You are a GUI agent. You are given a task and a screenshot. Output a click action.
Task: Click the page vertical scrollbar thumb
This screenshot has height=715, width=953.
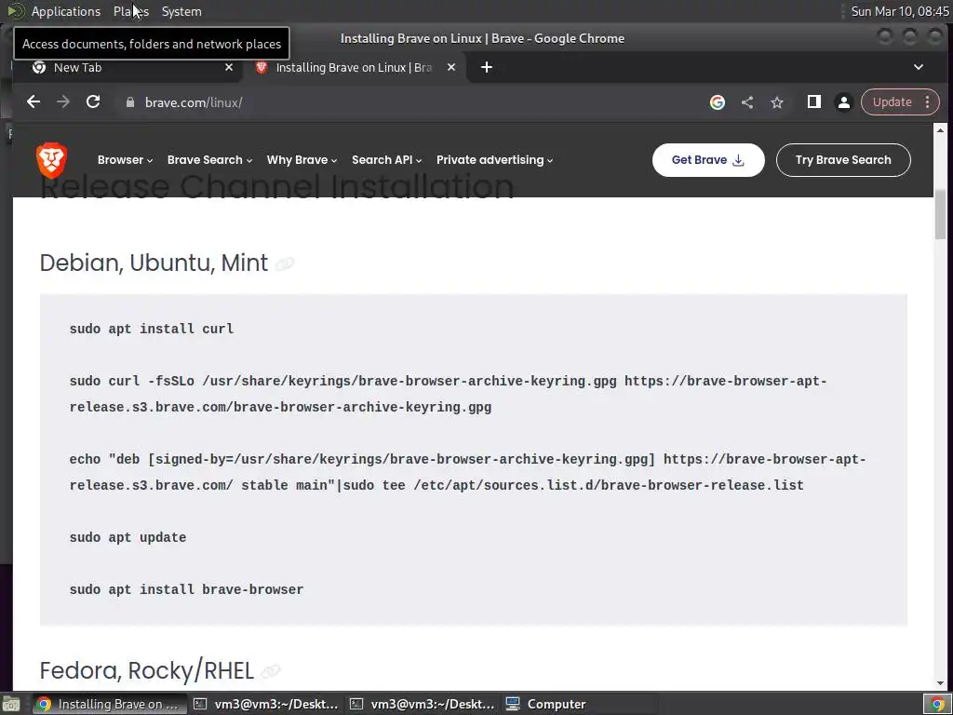tap(940, 214)
